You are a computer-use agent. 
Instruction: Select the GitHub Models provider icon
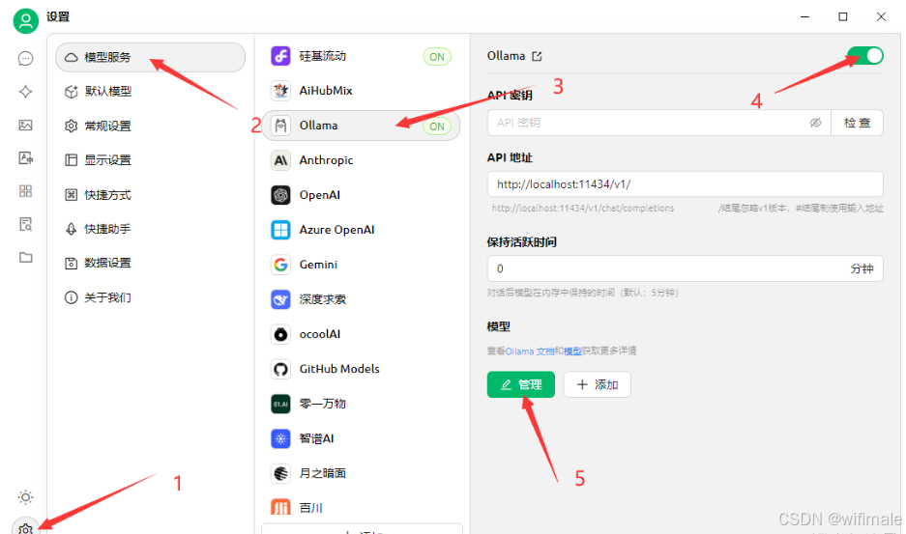(x=280, y=369)
